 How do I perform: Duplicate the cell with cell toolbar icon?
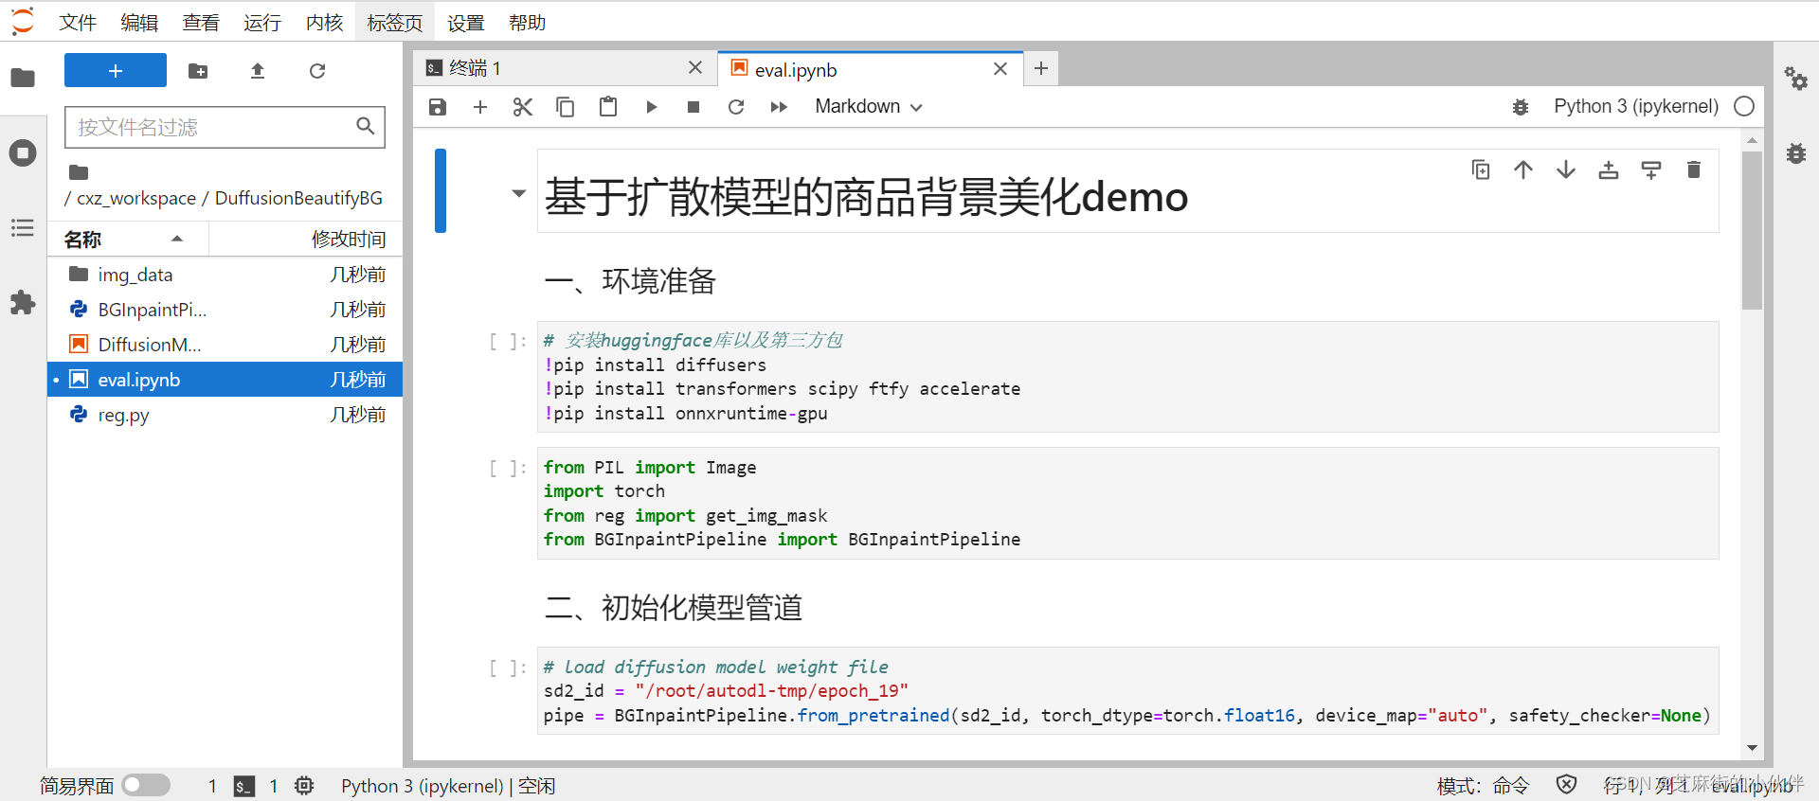point(1481,169)
